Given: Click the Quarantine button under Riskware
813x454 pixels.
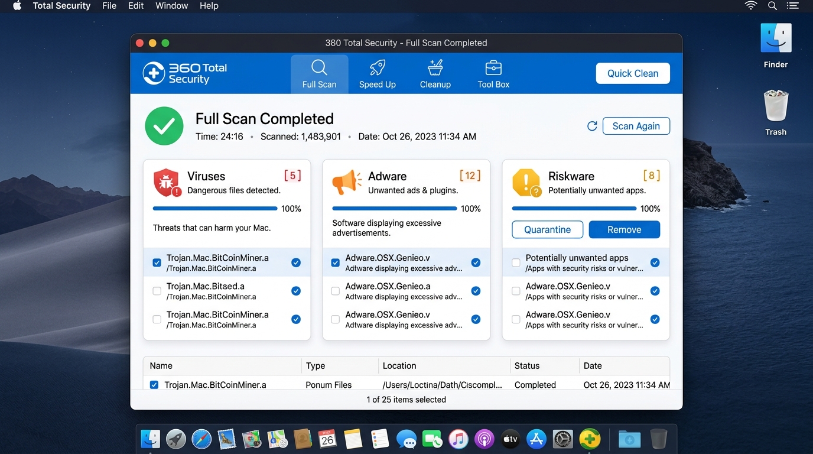Looking at the screenshot, I should coord(547,229).
